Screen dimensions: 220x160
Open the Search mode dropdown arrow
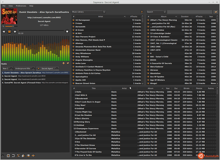165,12
